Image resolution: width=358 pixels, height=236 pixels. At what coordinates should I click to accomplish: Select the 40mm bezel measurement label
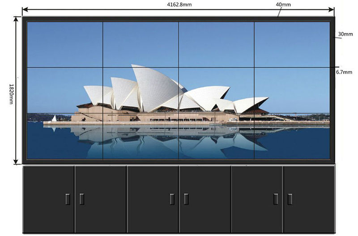pyautogui.click(x=283, y=4)
